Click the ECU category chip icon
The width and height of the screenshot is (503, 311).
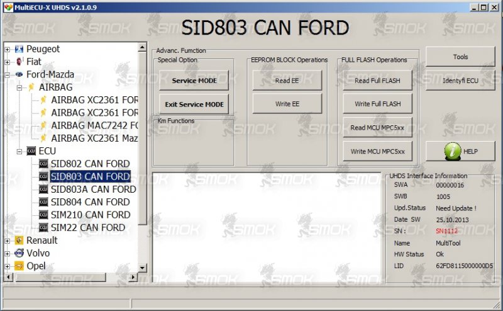pyautogui.click(x=31, y=151)
